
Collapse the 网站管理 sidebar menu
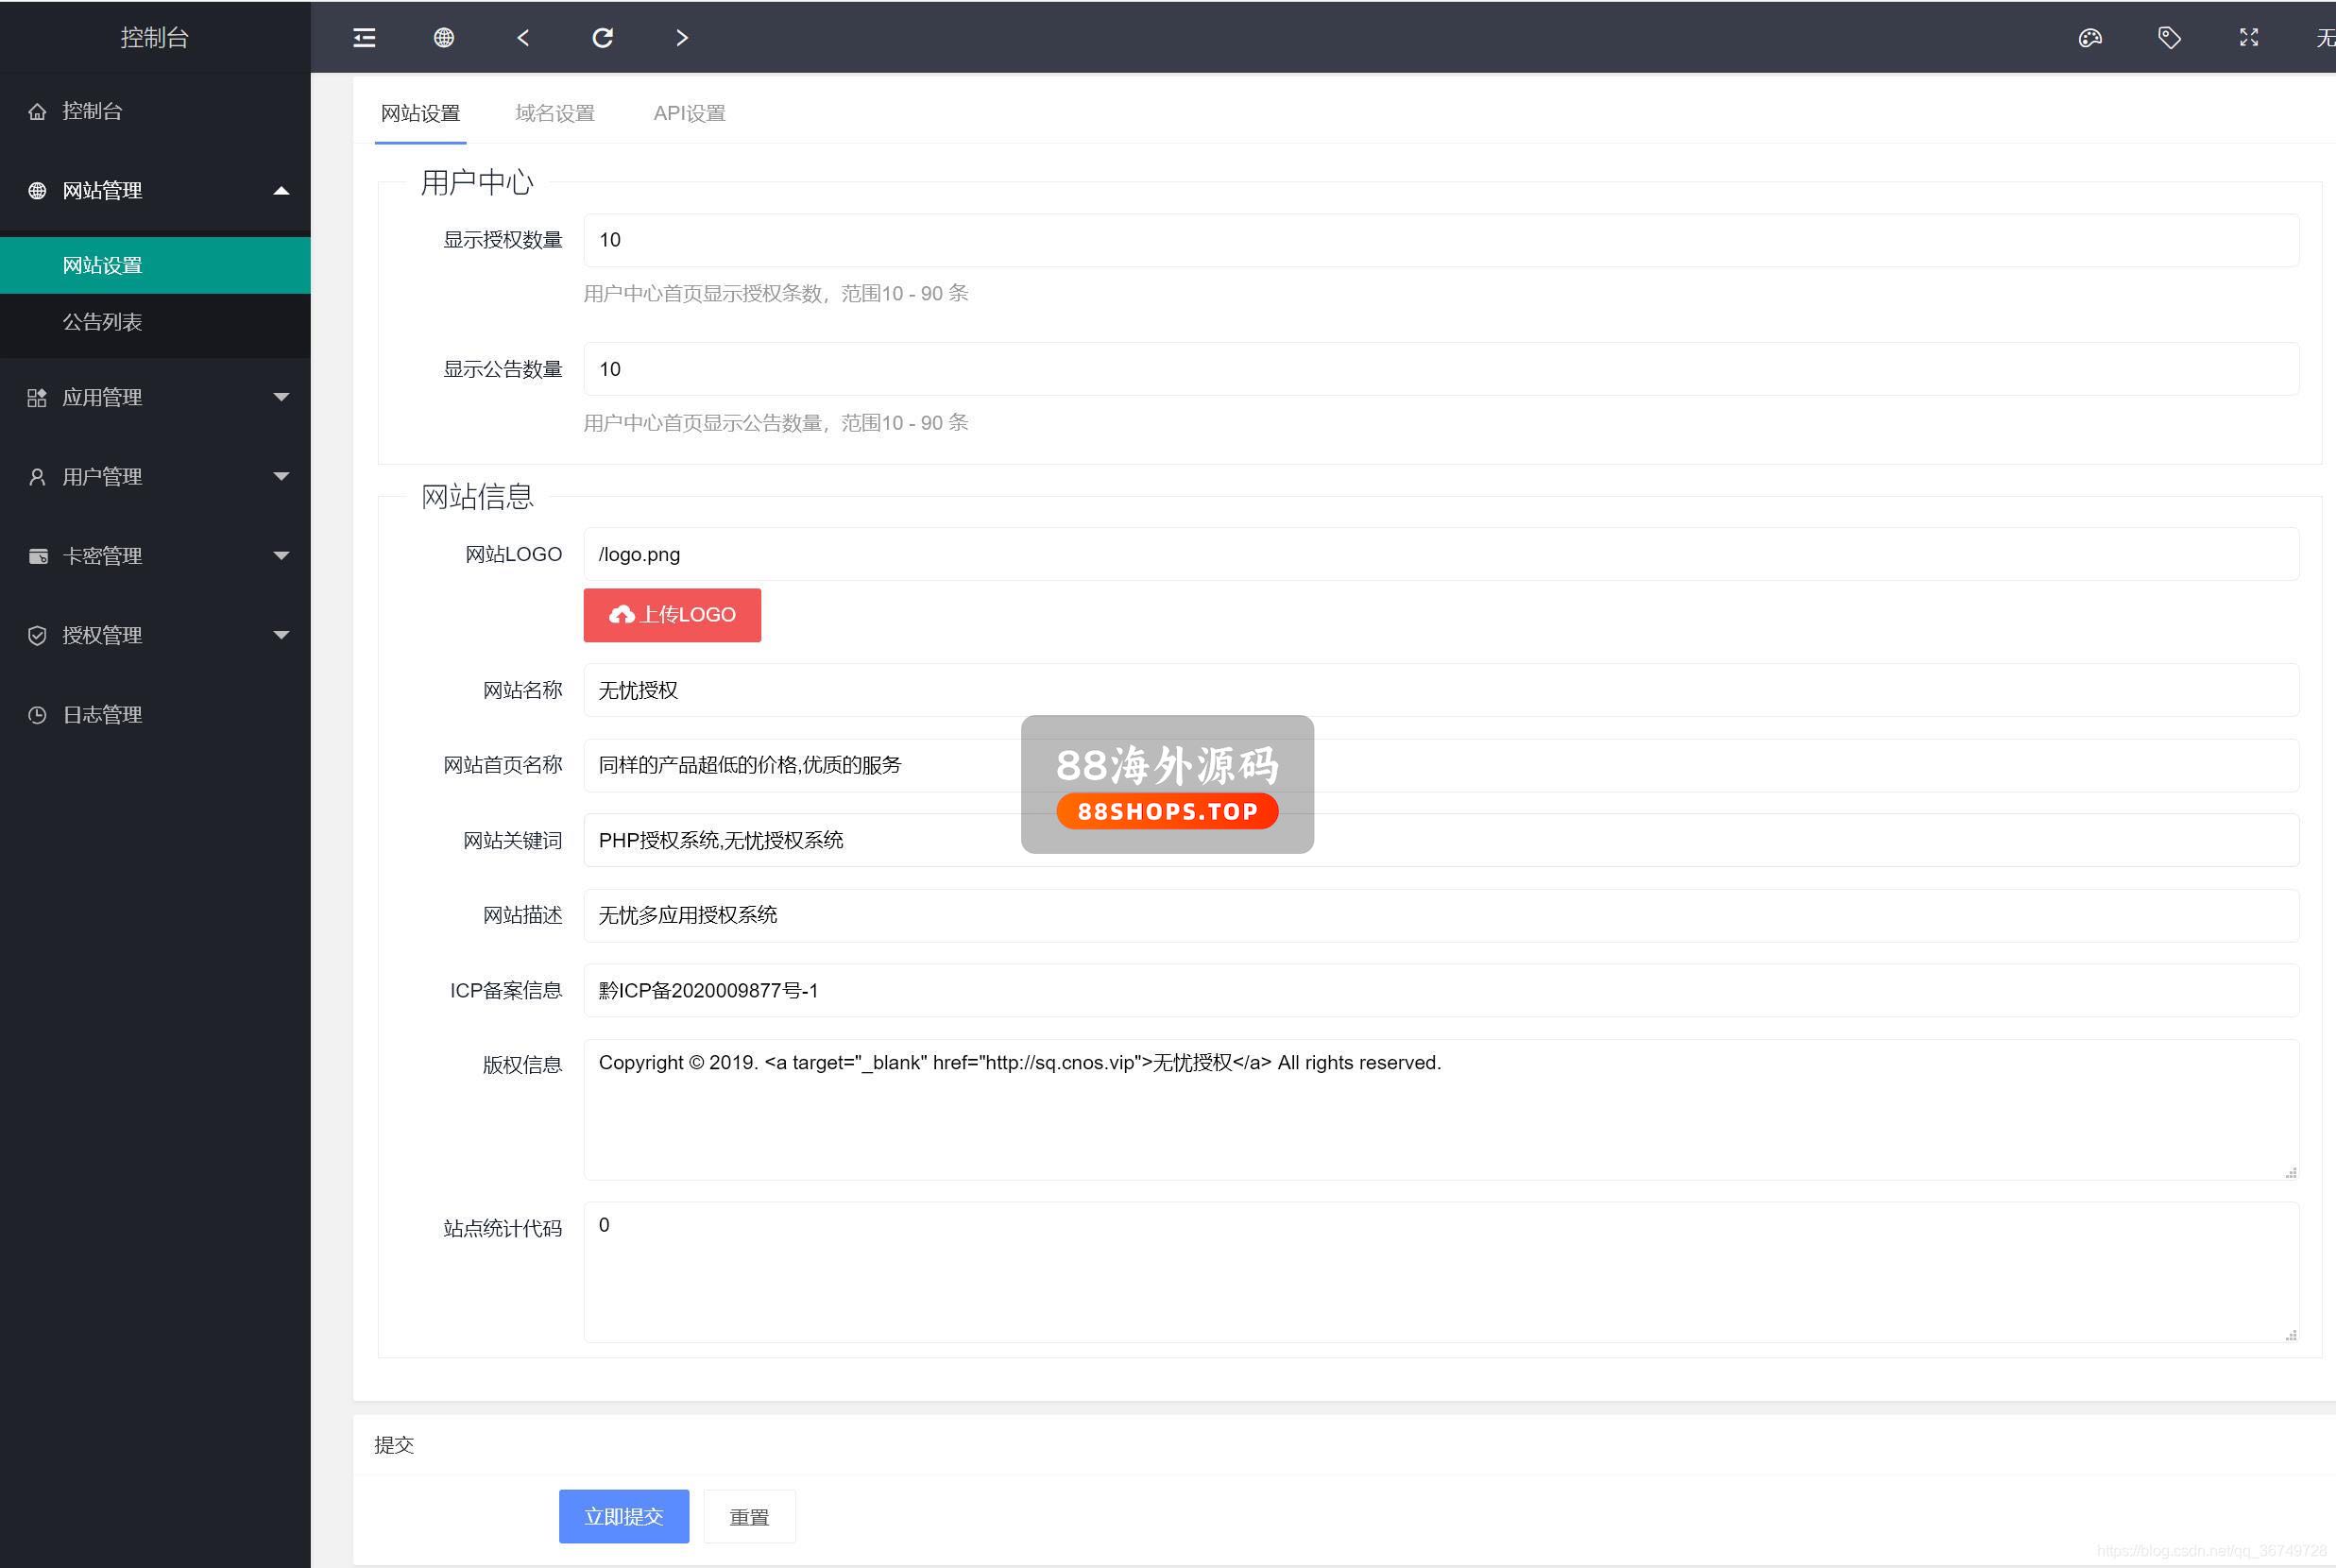155,190
